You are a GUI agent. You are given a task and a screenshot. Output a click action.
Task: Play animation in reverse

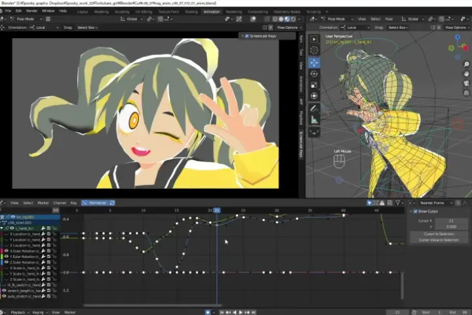coord(235,312)
